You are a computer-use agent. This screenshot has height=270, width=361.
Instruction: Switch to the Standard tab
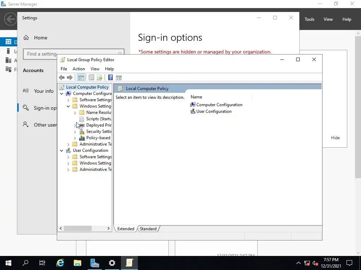pyautogui.click(x=148, y=229)
